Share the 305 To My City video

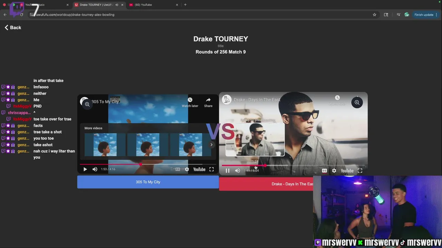208,102
